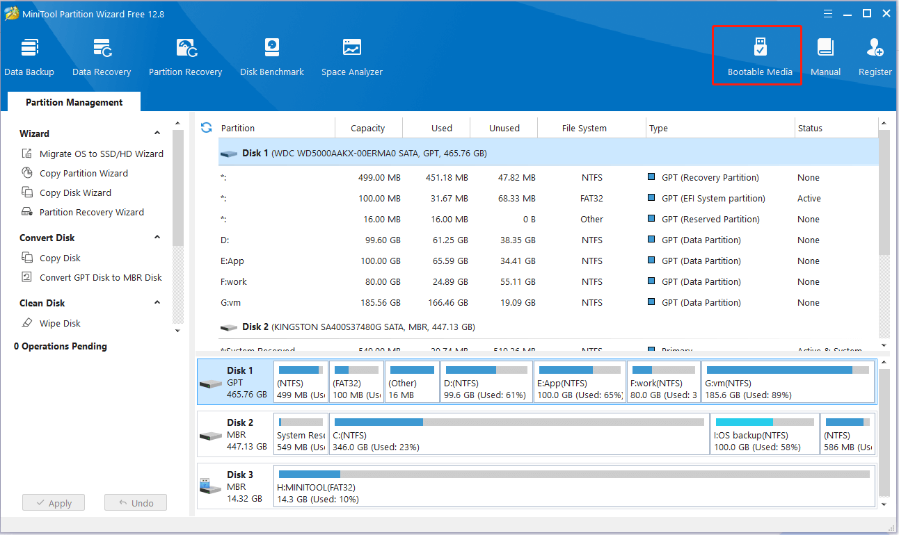Select Copy Disk under Convert Disk
Screen dimensions: 899x535
coord(60,258)
